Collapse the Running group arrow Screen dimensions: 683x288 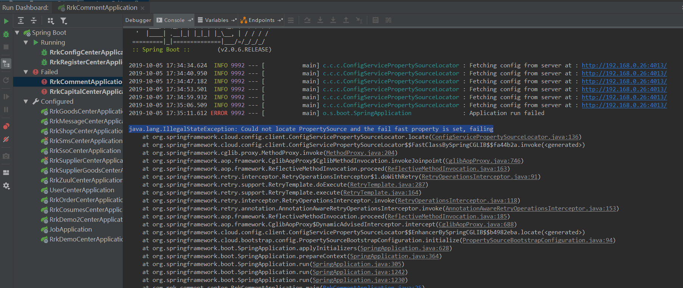[26, 42]
